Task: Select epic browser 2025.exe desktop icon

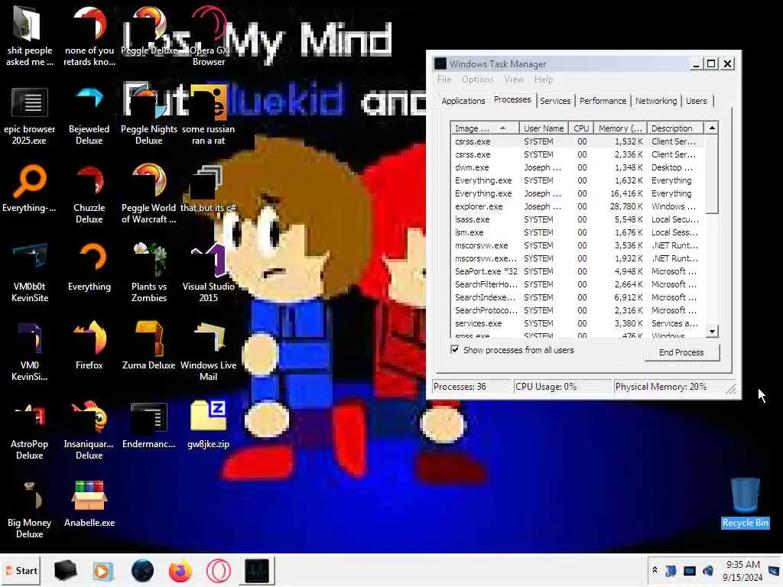Action: 30,115
